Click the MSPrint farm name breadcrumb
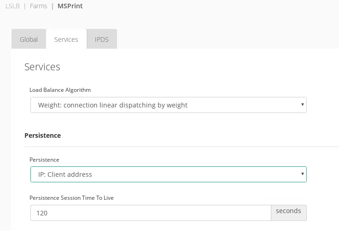 (x=70, y=6)
